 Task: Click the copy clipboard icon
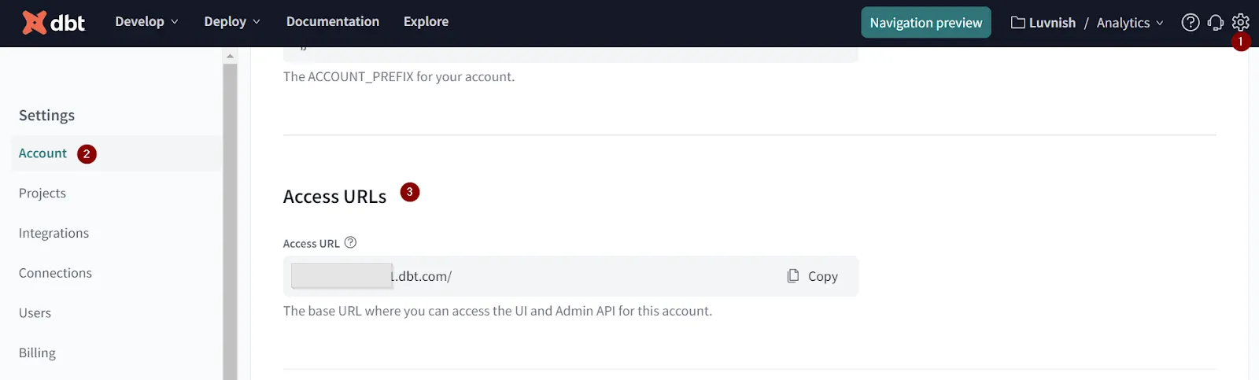793,276
